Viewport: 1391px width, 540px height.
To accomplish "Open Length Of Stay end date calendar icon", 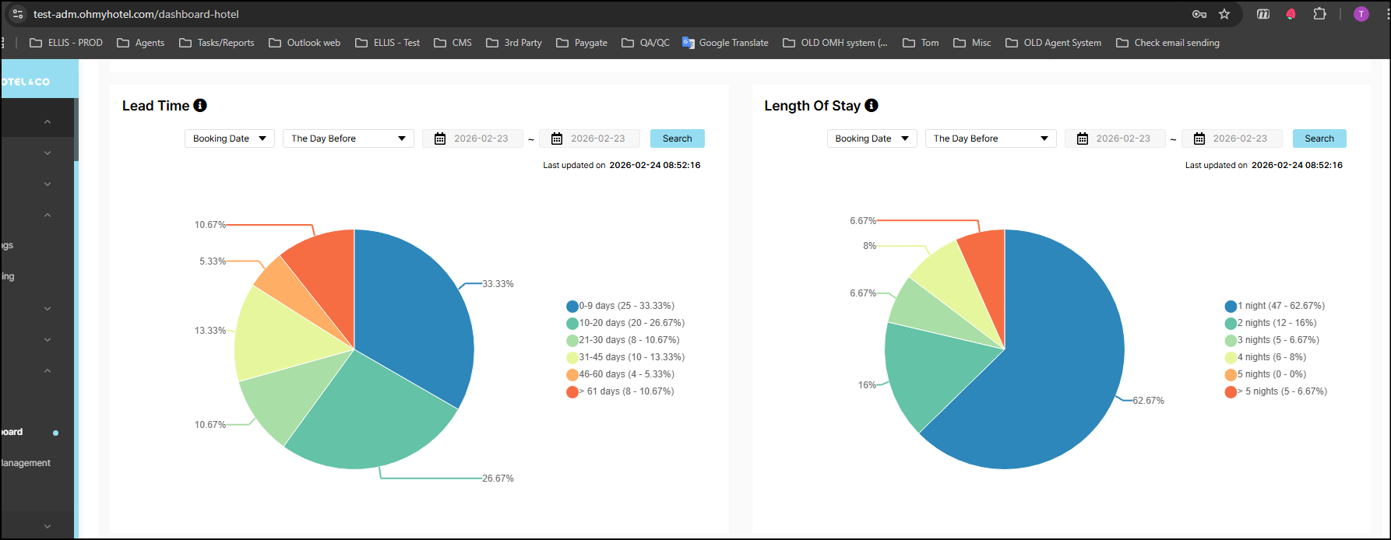I will point(1199,139).
